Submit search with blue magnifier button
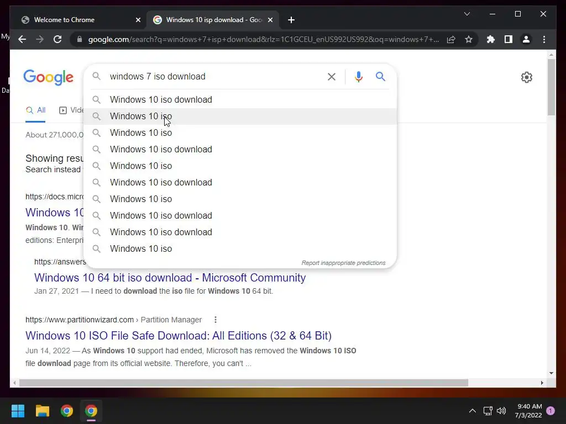This screenshot has width=566, height=424. point(380,76)
